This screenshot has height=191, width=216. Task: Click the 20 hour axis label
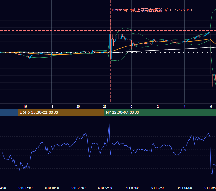(78, 107)
